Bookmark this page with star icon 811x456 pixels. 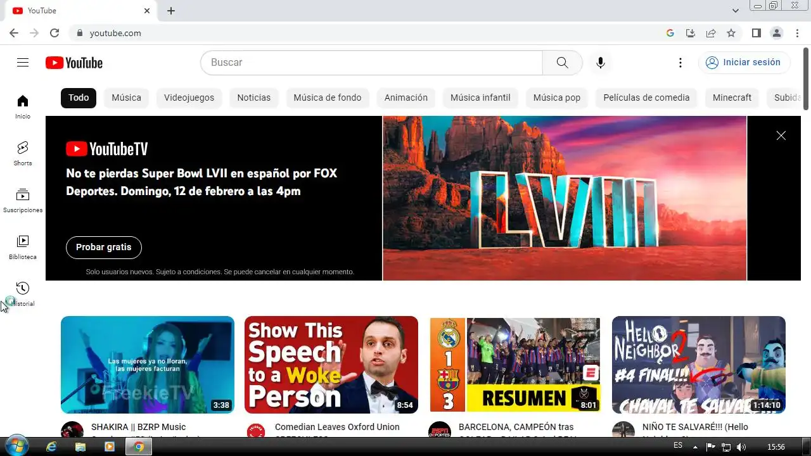[731, 33]
